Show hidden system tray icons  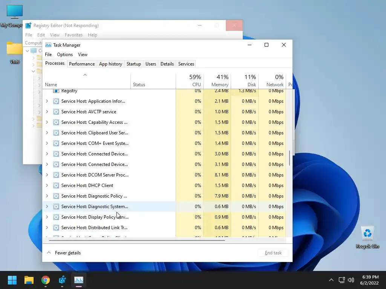331,280
